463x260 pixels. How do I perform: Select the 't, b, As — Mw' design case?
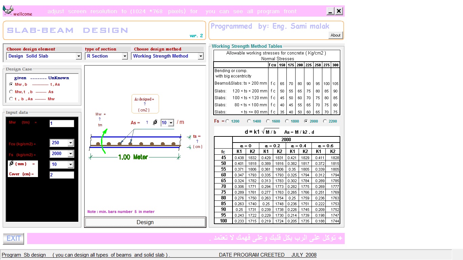click(11, 99)
